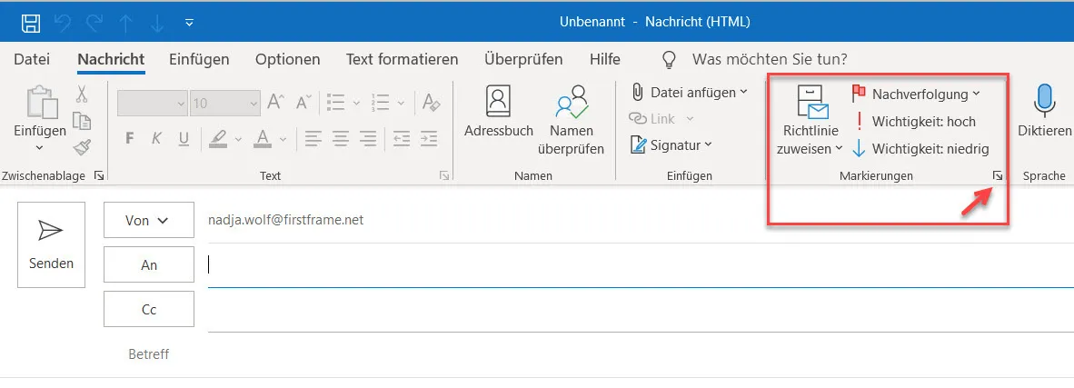Open font color A dropdown arrow
The height and width of the screenshot is (388, 1074).
(283, 139)
